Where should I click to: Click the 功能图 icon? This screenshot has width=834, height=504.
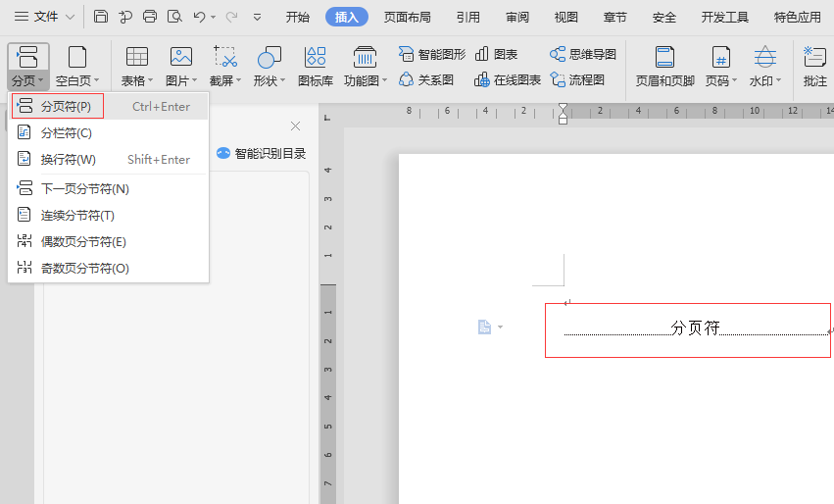pyautogui.click(x=365, y=57)
